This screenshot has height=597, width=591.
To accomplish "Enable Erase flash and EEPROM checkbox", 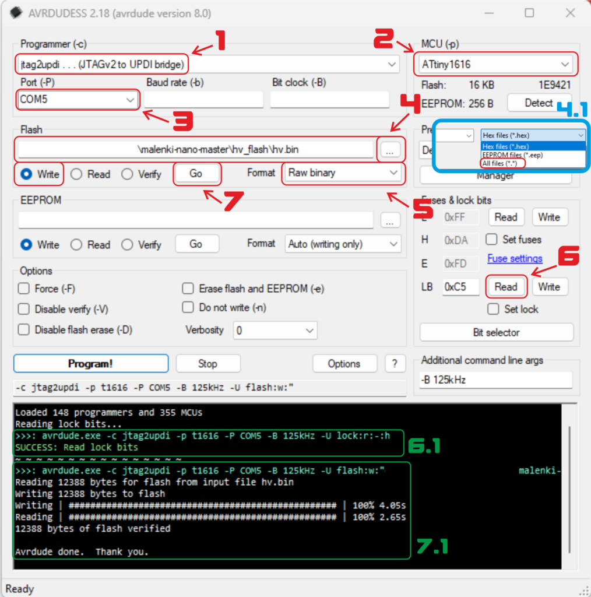I will tap(253, 289).
